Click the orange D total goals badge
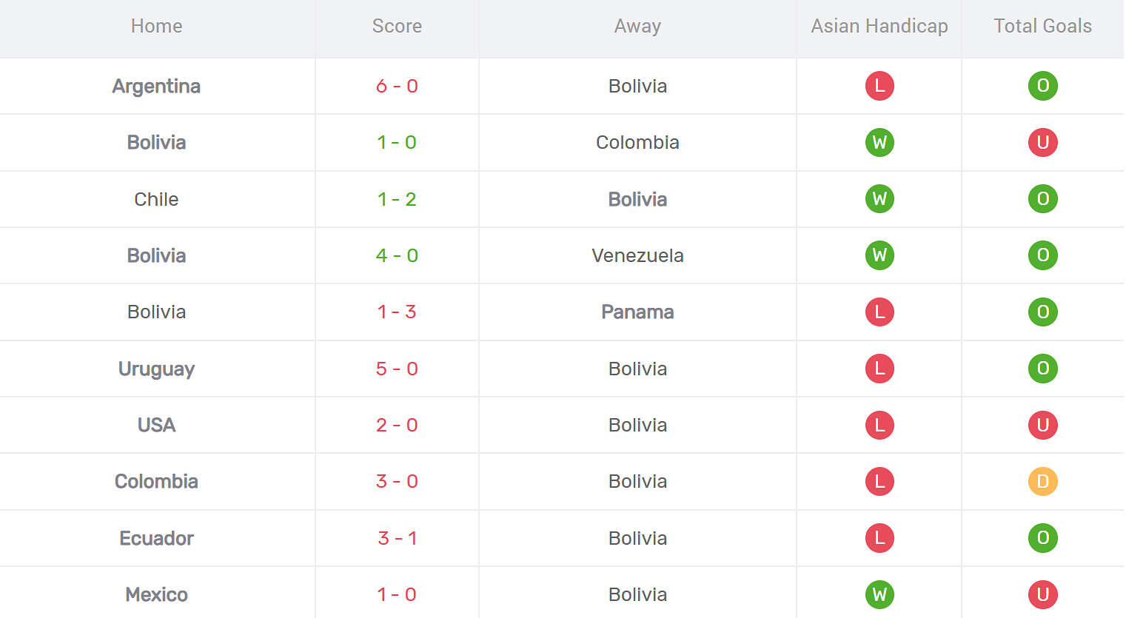This screenshot has height=618, width=1126. point(1042,481)
